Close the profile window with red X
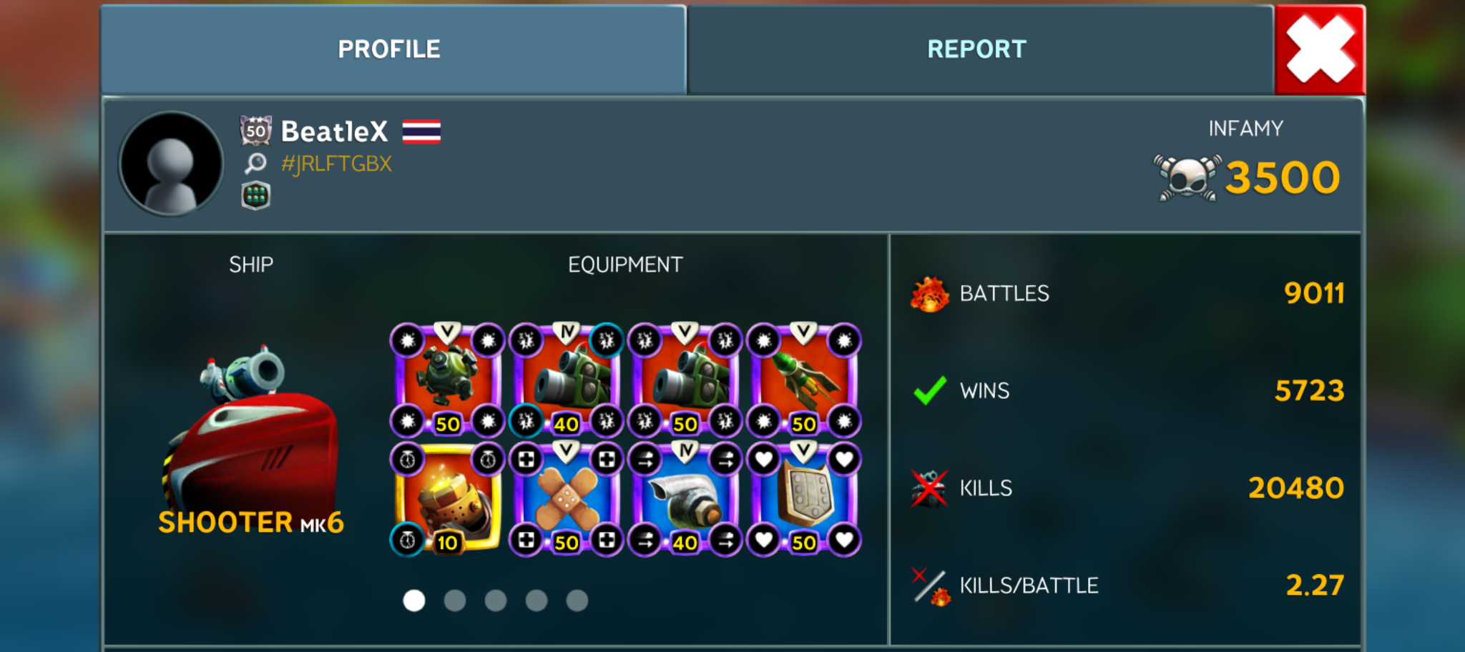Screen dimensions: 1465x652 (x=1321, y=49)
